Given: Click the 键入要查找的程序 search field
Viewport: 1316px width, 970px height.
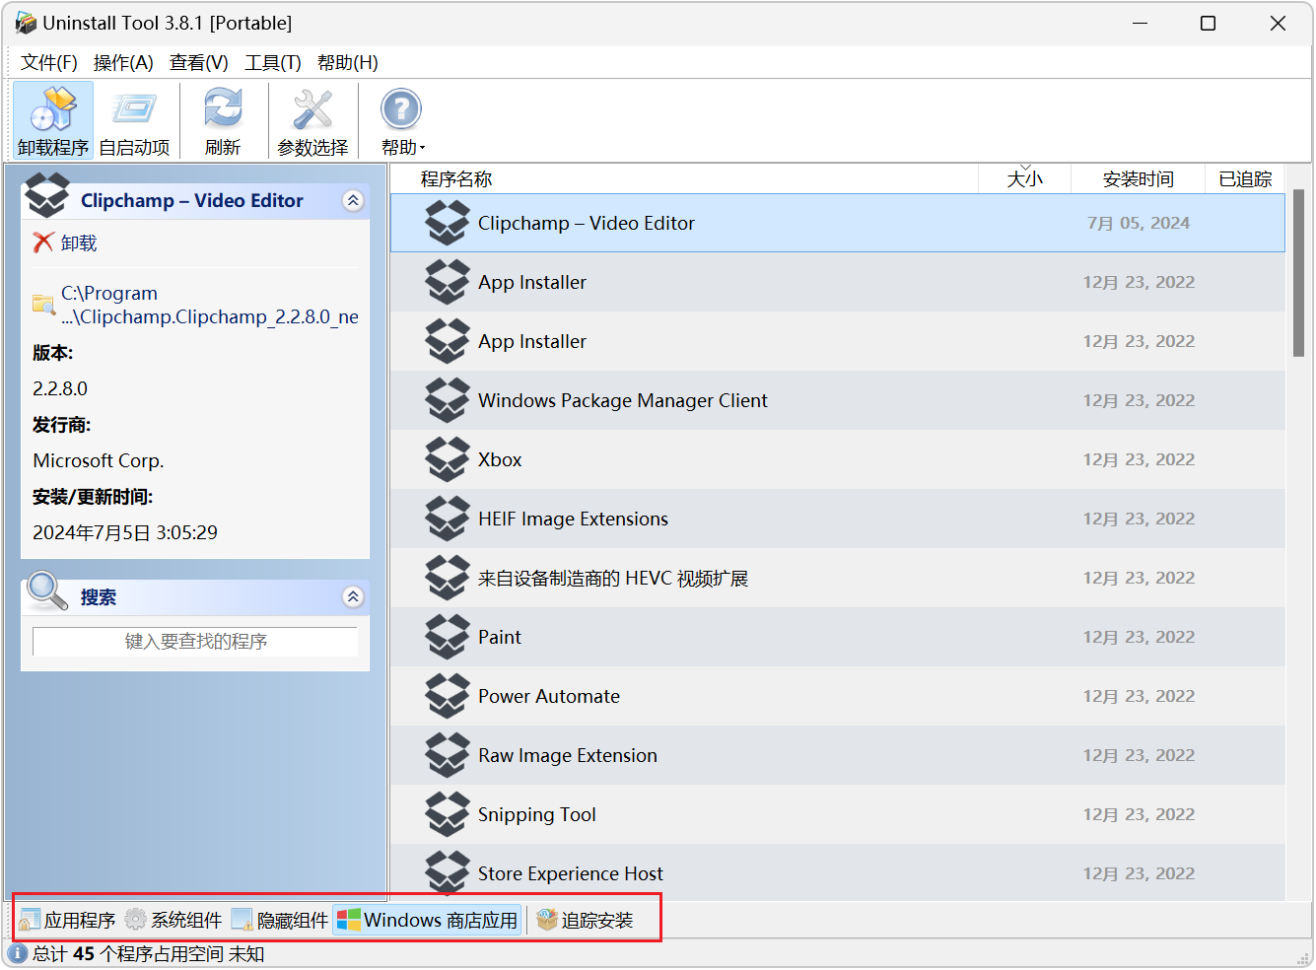Looking at the screenshot, I should click(x=195, y=642).
